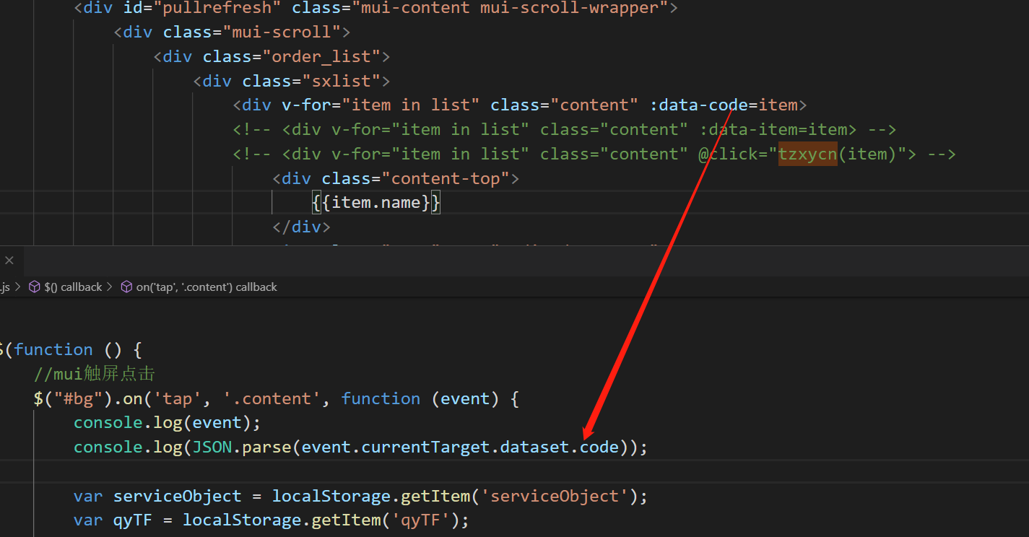Click the cube icon beside on('tap', '.content') callback
1029x537 pixels.
pyautogui.click(x=126, y=287)
